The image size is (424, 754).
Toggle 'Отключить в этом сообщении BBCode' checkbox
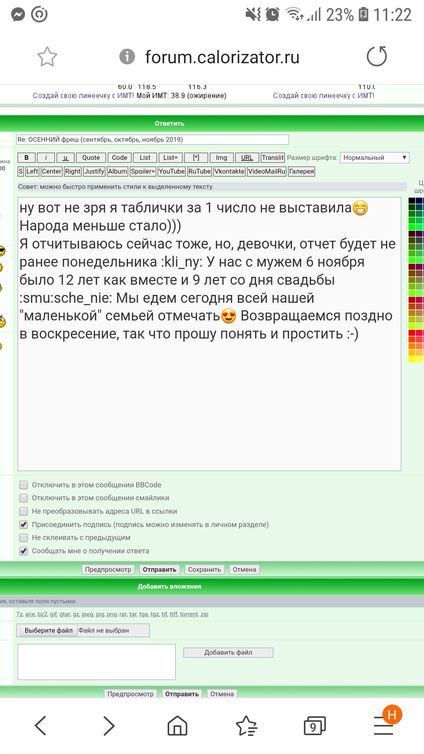(24, 485)
